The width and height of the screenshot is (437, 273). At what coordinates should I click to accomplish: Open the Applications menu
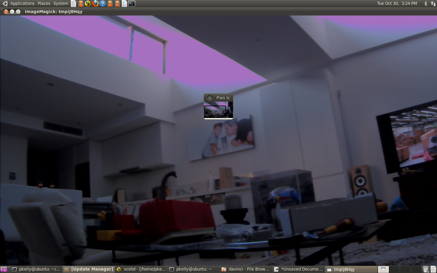click(x=22, y=3)
